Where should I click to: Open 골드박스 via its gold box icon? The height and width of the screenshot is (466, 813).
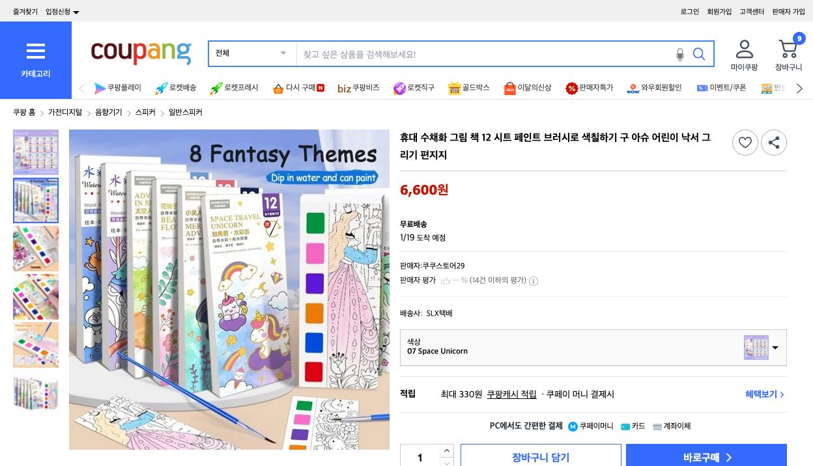click(454, 88)
